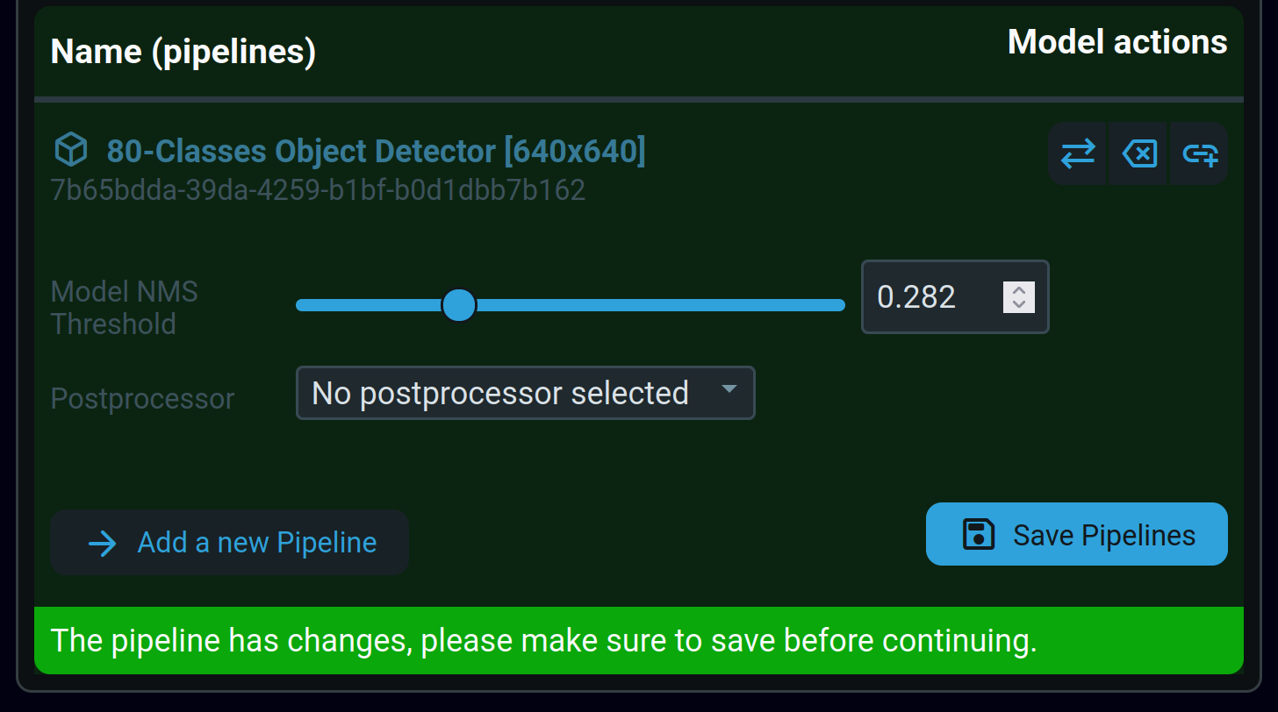
Task: Click the cube icon beside the model name
Action: point(71,151)
